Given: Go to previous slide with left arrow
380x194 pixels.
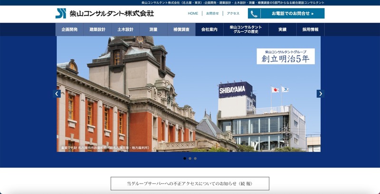Looking at the screenshot, I should [x=57, y=94].
